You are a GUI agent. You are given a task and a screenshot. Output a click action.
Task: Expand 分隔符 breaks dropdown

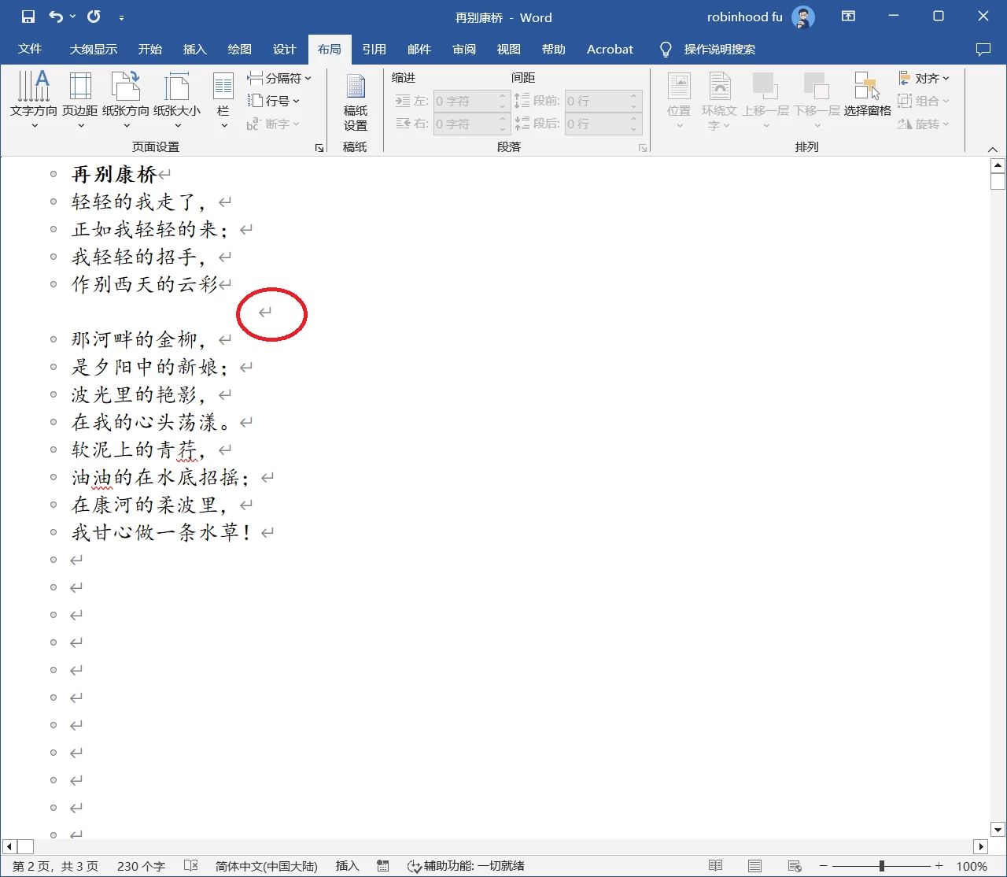pyautogui.click(x=279, y=78)
